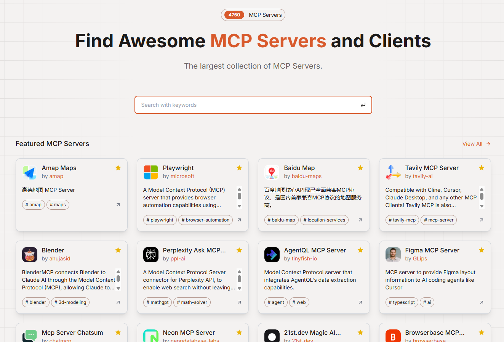Click the Blender card logo icon
The width and height of the screenshot is (504, 342).
[29, 255]
